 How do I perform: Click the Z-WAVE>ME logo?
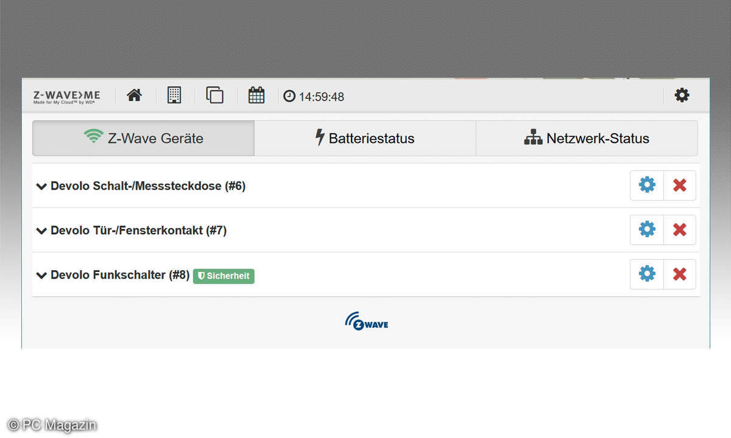(x=66, y=97)
